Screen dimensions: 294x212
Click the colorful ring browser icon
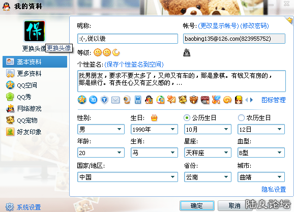(160, 100)
